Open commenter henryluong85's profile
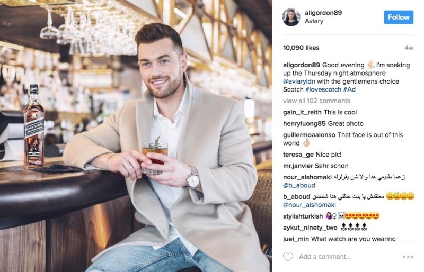424x272 pixels. pyautogui.click(x=304, y=123)
